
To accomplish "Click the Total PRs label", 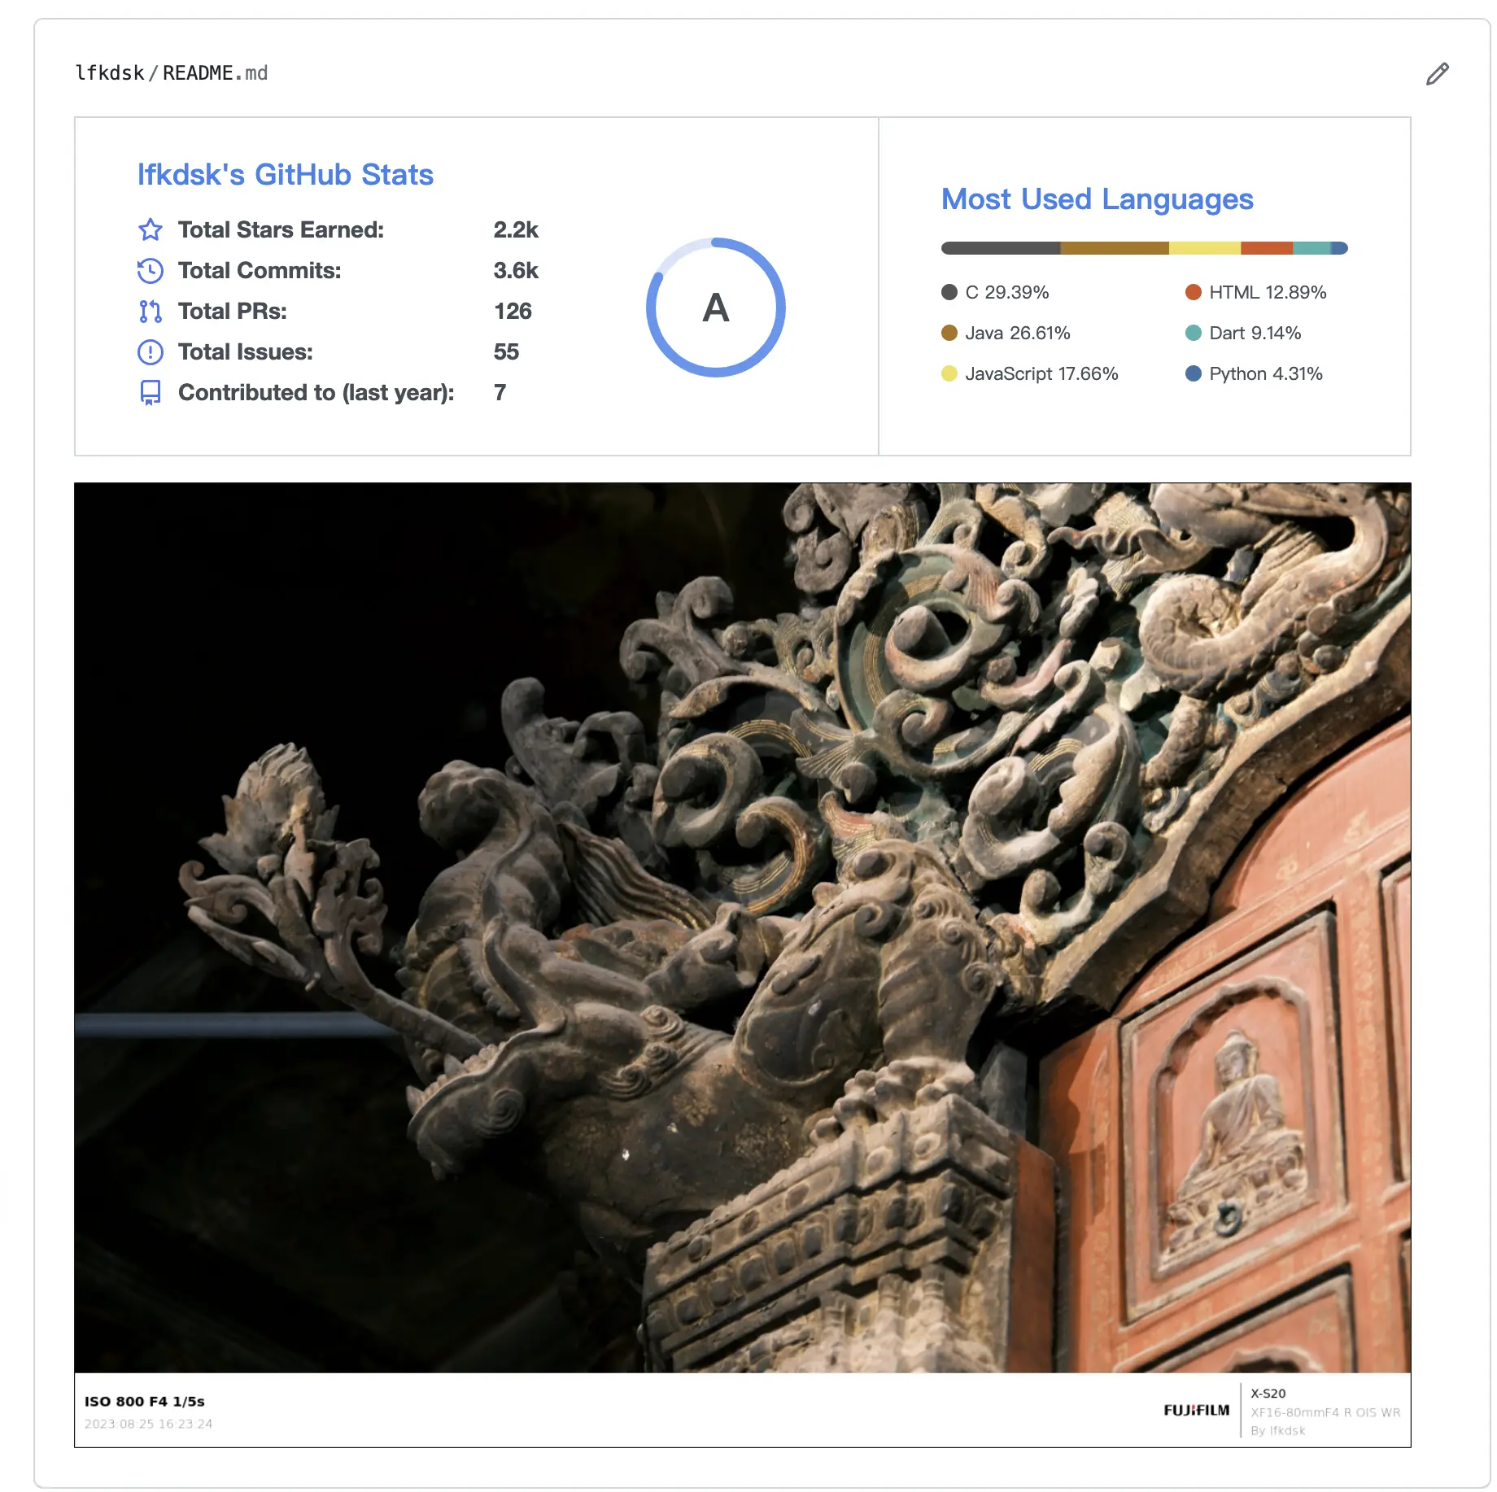I will 233,312.
